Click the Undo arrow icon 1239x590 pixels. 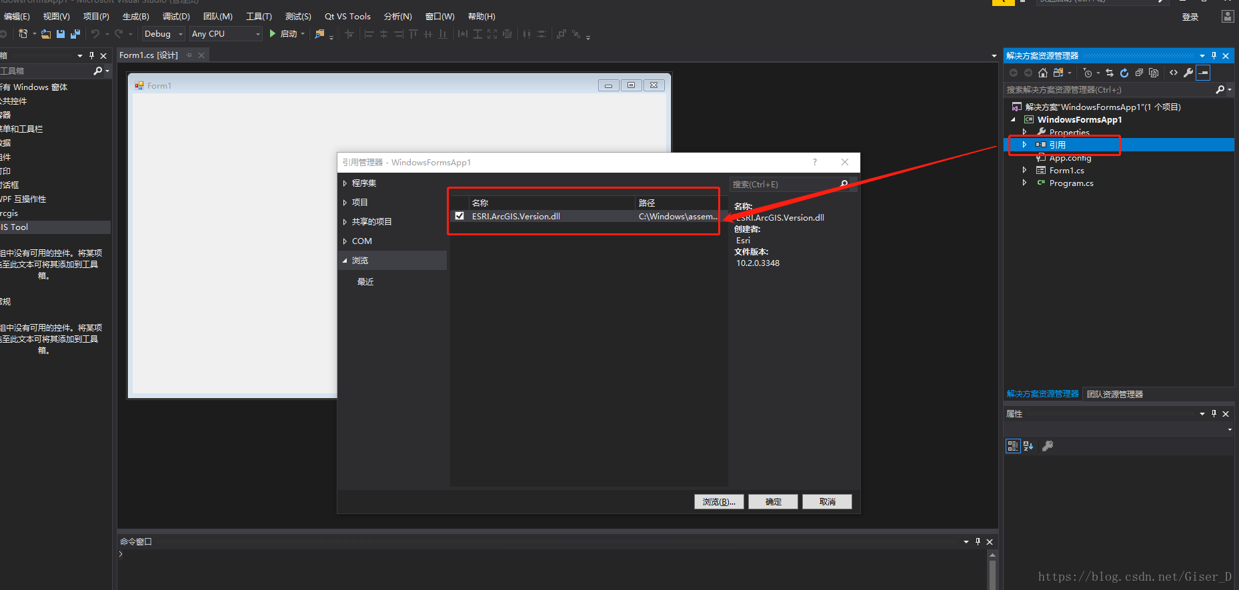[x=95, y=34]
